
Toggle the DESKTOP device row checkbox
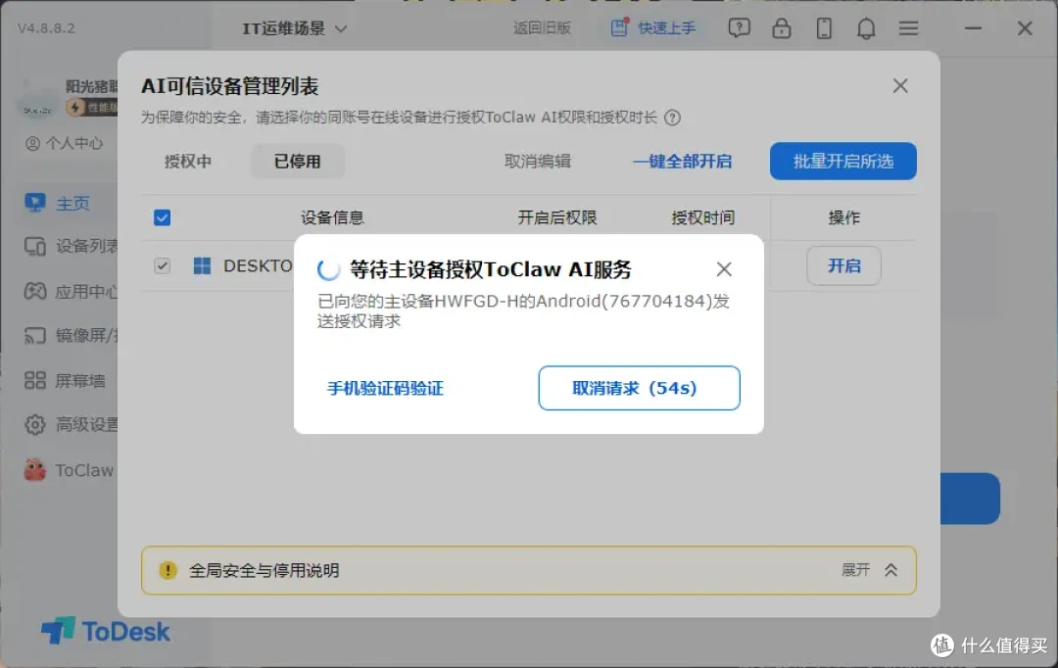pyautogui.click(x=162, y=265)
